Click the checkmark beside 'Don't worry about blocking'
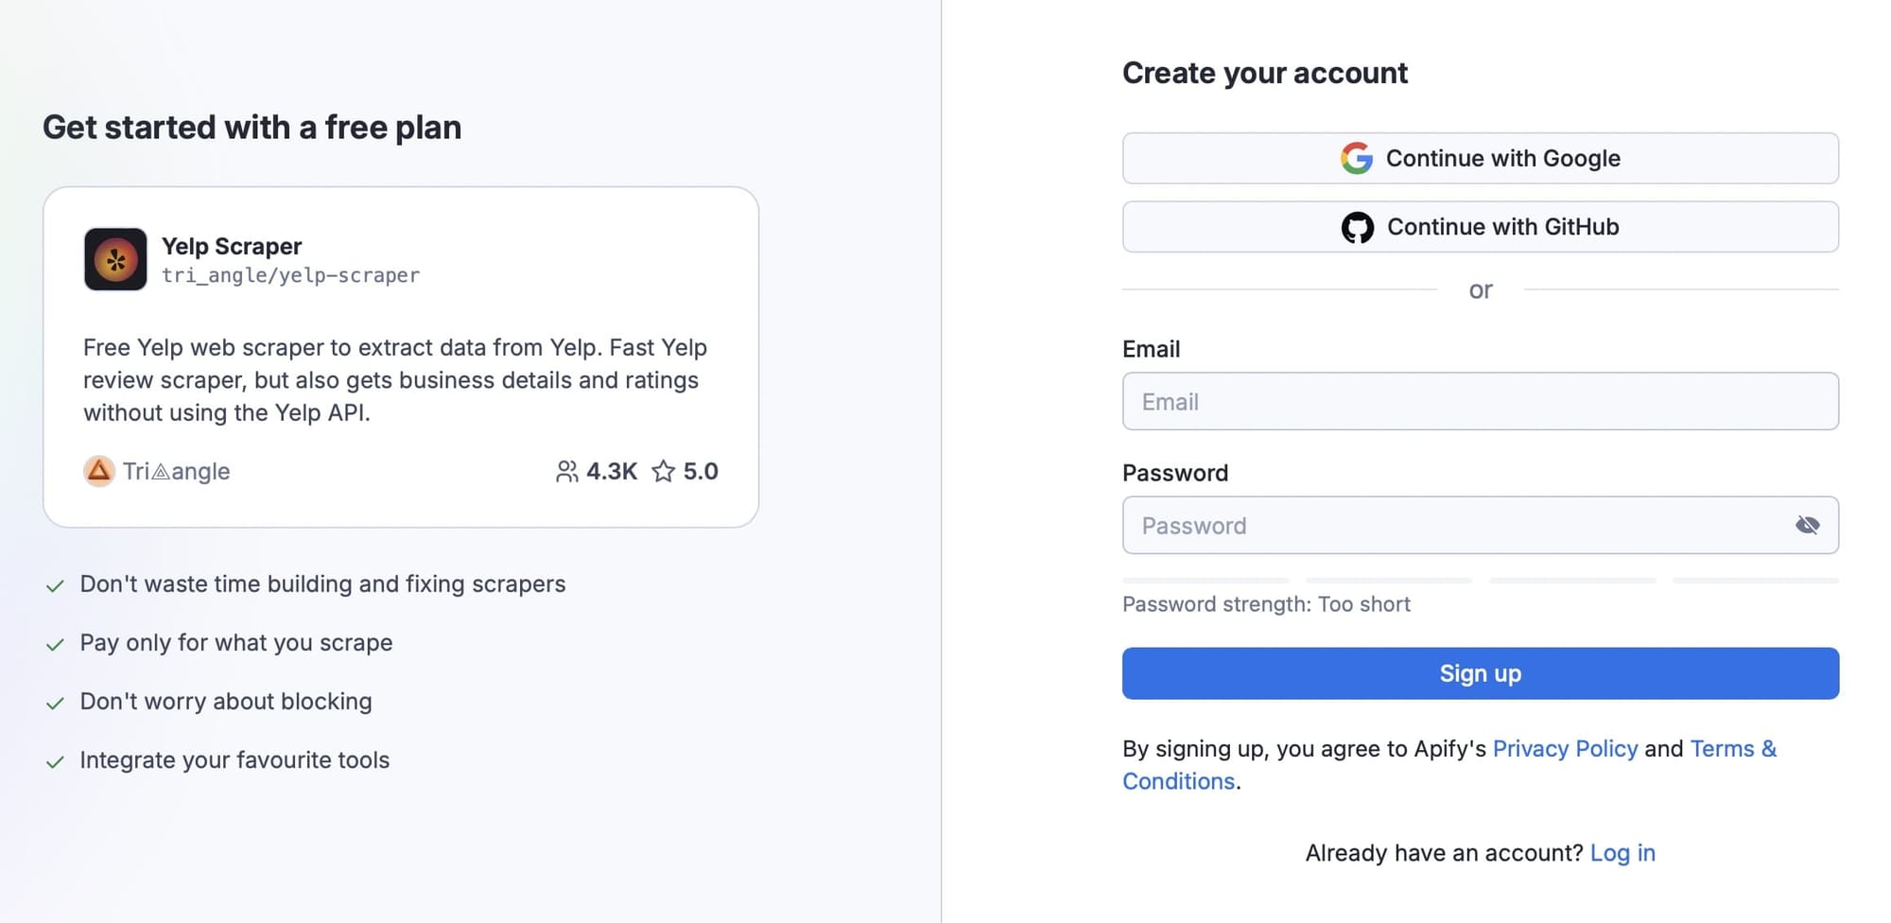Image resolution: width=1891 pixels, height=923 pixels. point(55,702)
